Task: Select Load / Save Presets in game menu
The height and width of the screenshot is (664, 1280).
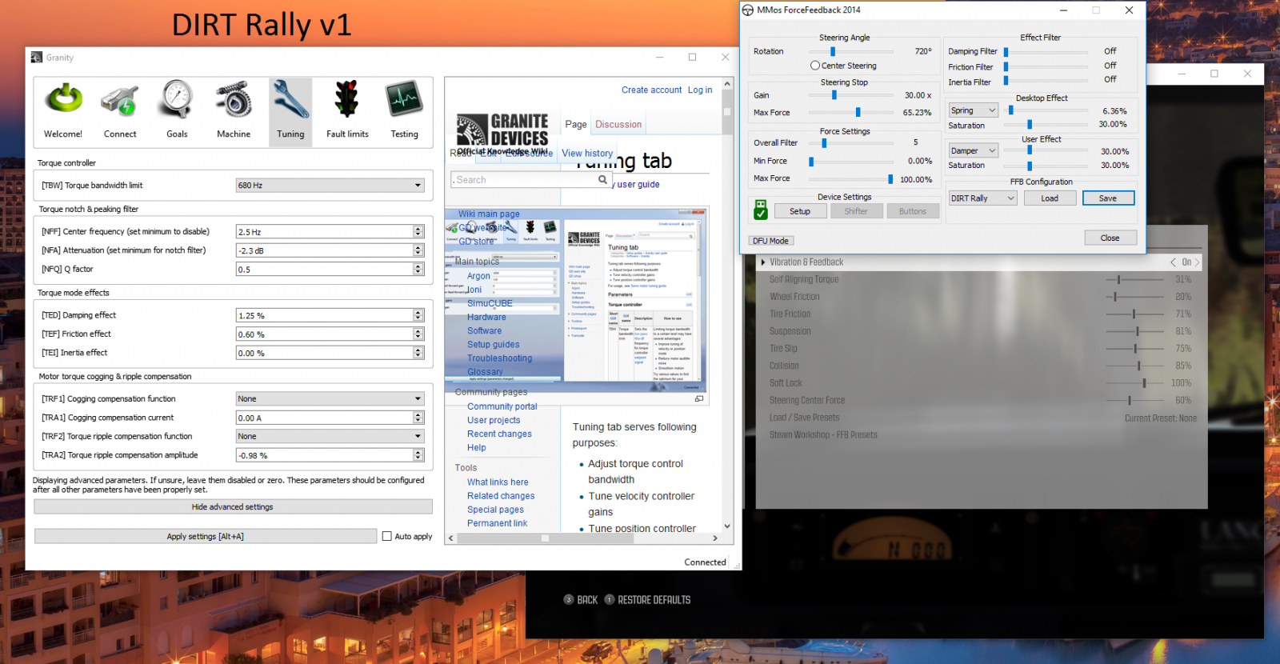Action: pos(805,418)
